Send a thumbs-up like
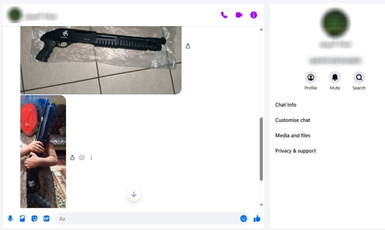 click(x=257, y=219)
